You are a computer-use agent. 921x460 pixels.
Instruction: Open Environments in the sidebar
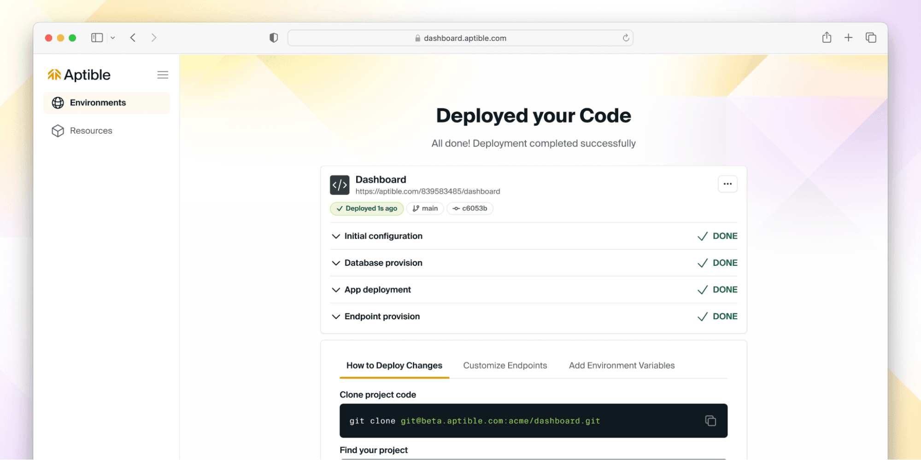tap(106, 103)
